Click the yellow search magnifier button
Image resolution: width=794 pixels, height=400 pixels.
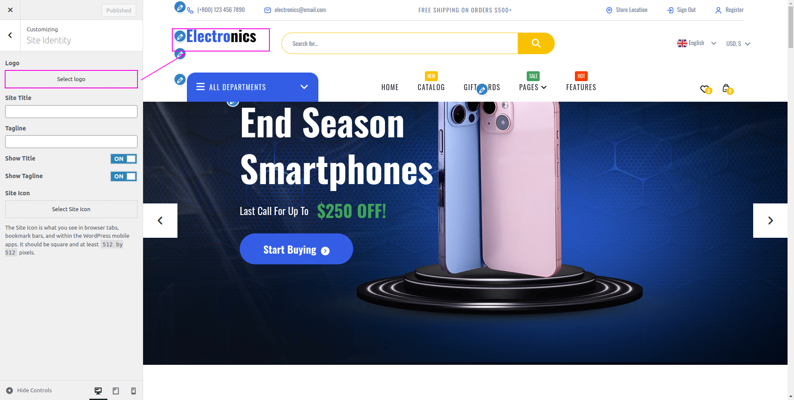pos(536,43)
